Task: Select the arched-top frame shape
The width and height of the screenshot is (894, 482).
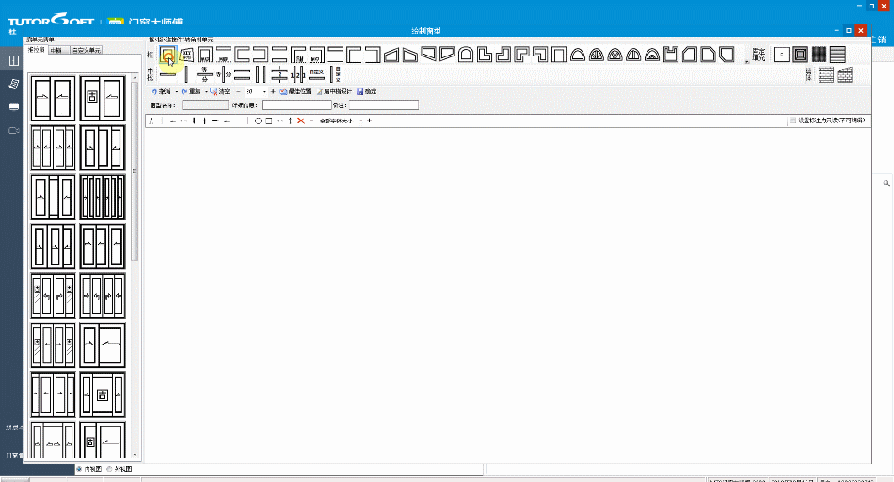Action: point(466,56)
